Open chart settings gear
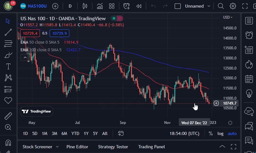256x153 pixels. point(233,6)
